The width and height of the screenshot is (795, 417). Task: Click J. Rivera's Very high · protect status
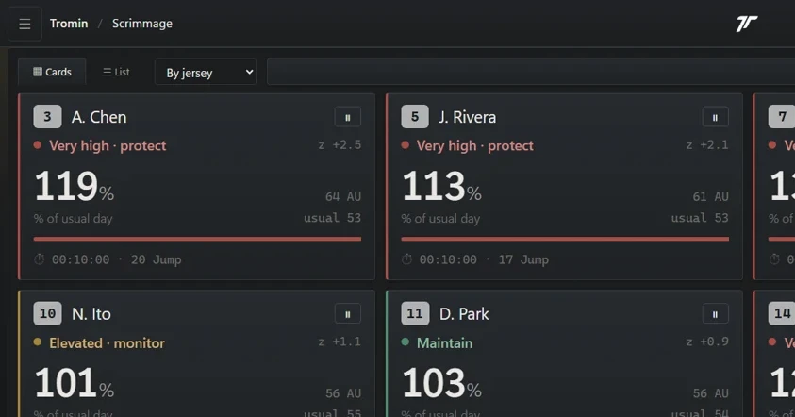475,145
